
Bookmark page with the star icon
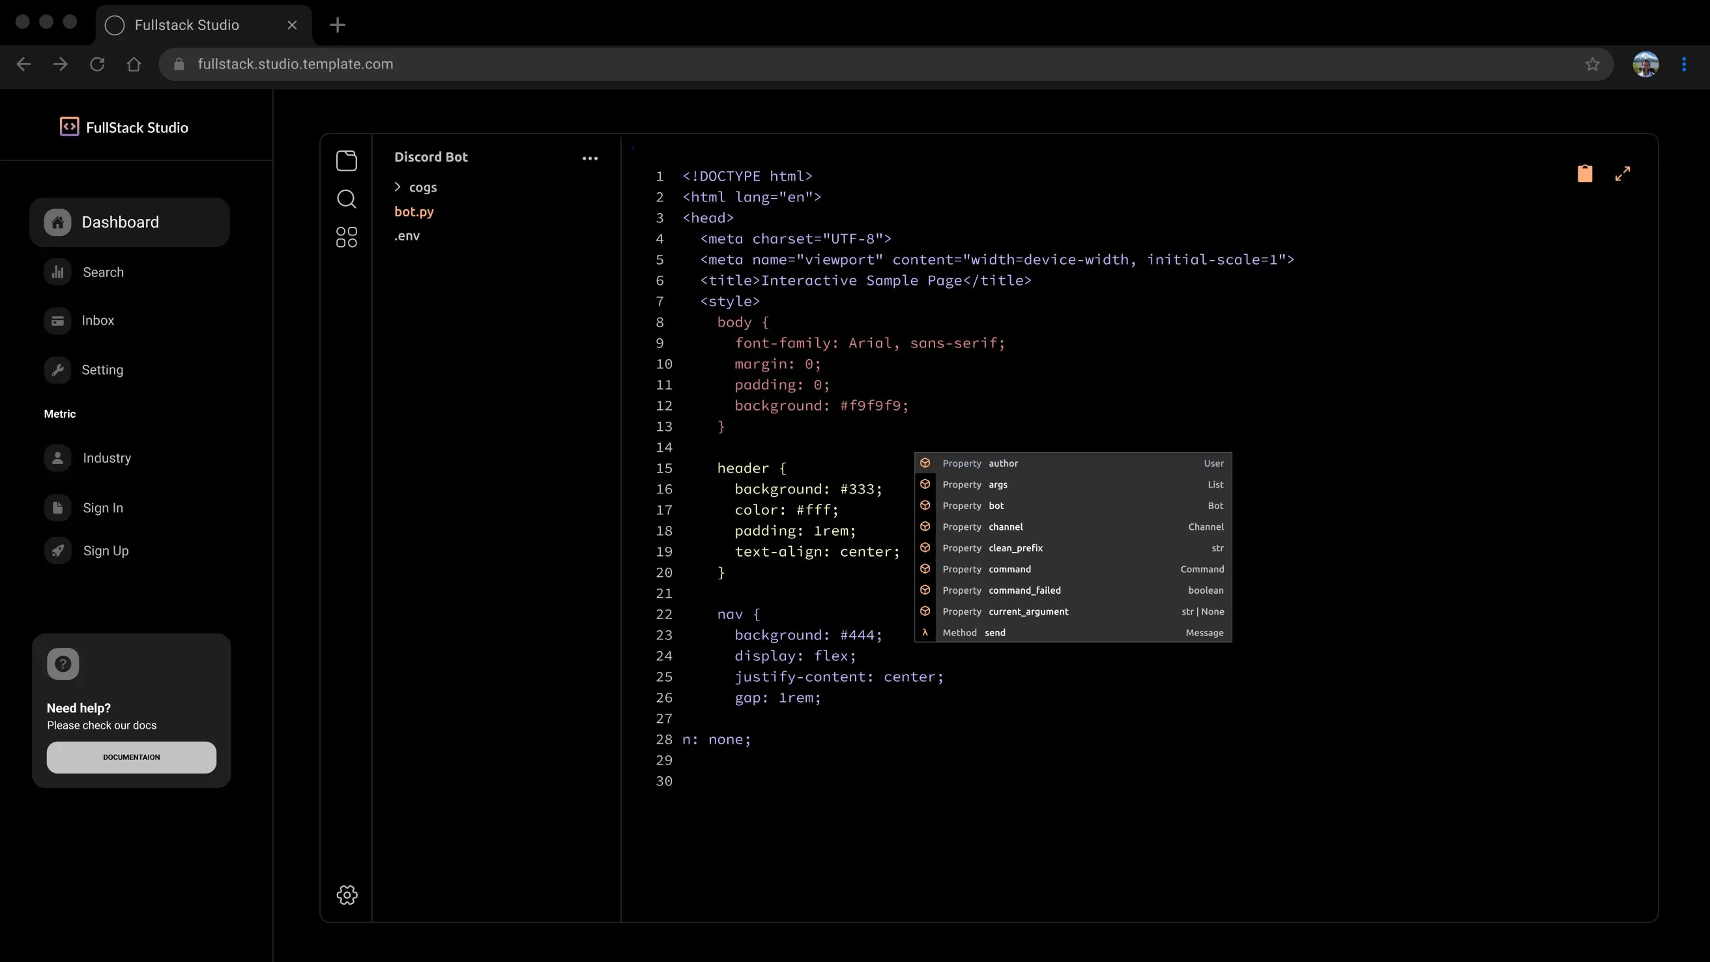tap(1592, 65)
